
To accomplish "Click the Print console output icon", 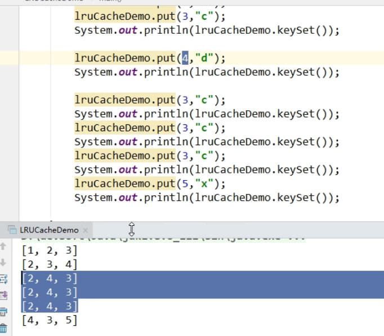I will tap(4, 312).
